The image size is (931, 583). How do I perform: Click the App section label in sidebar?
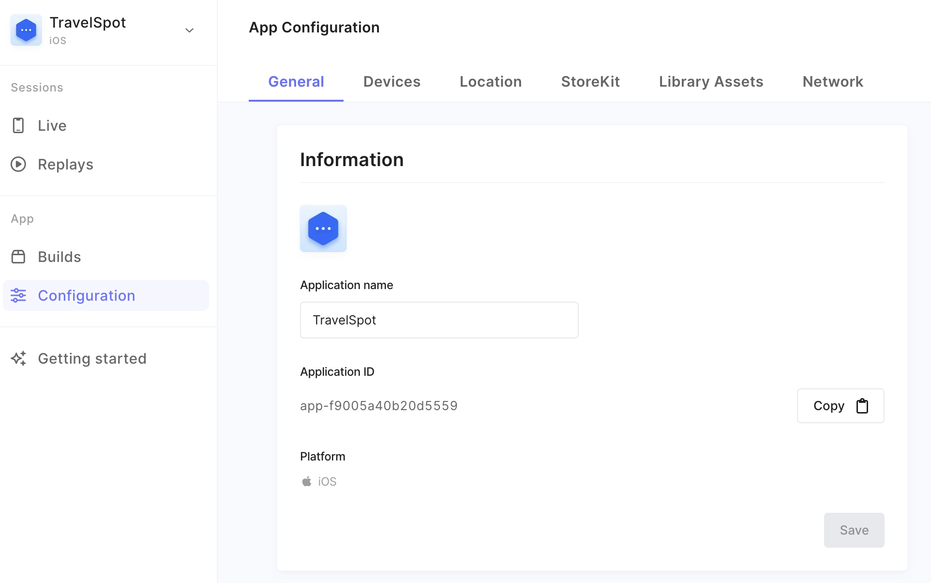22,219
